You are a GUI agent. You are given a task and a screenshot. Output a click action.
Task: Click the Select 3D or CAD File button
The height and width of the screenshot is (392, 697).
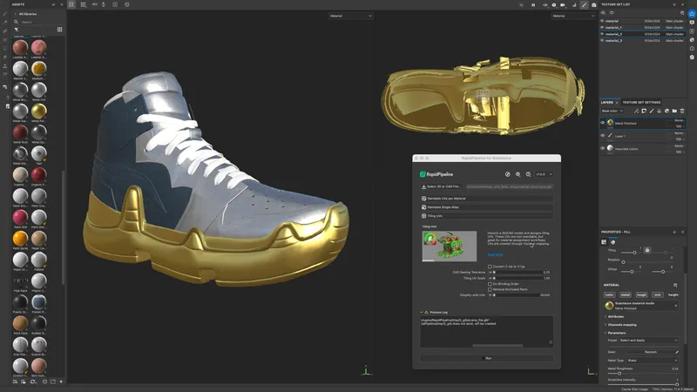click(x=442, y=186)
